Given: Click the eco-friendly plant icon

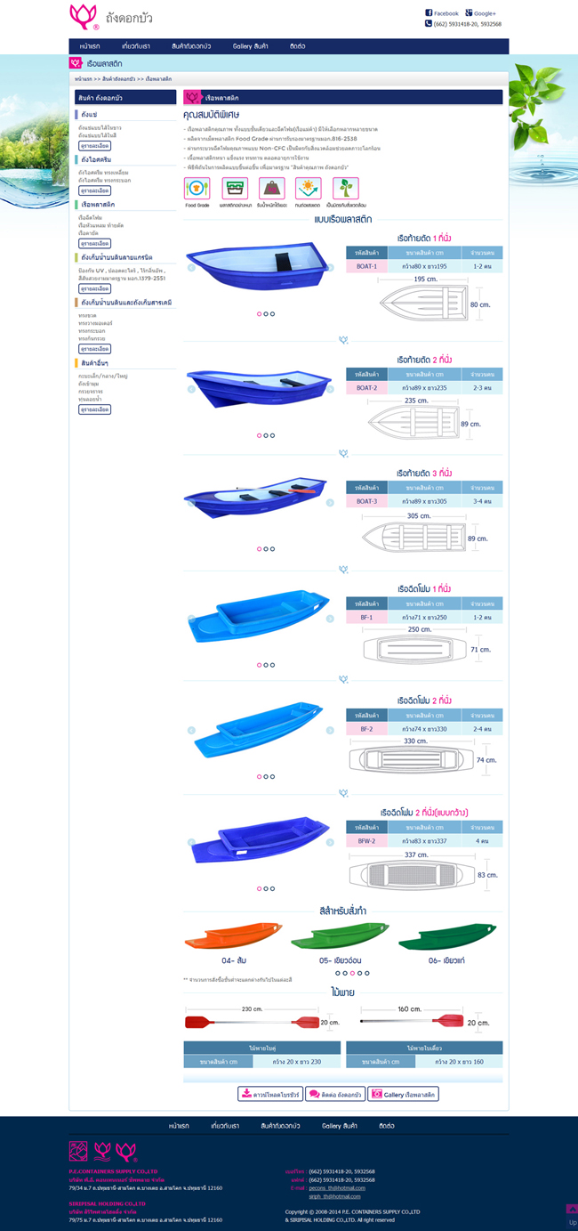Looking at the screenshot, I should pyautogui.click(x=346, y=189).
